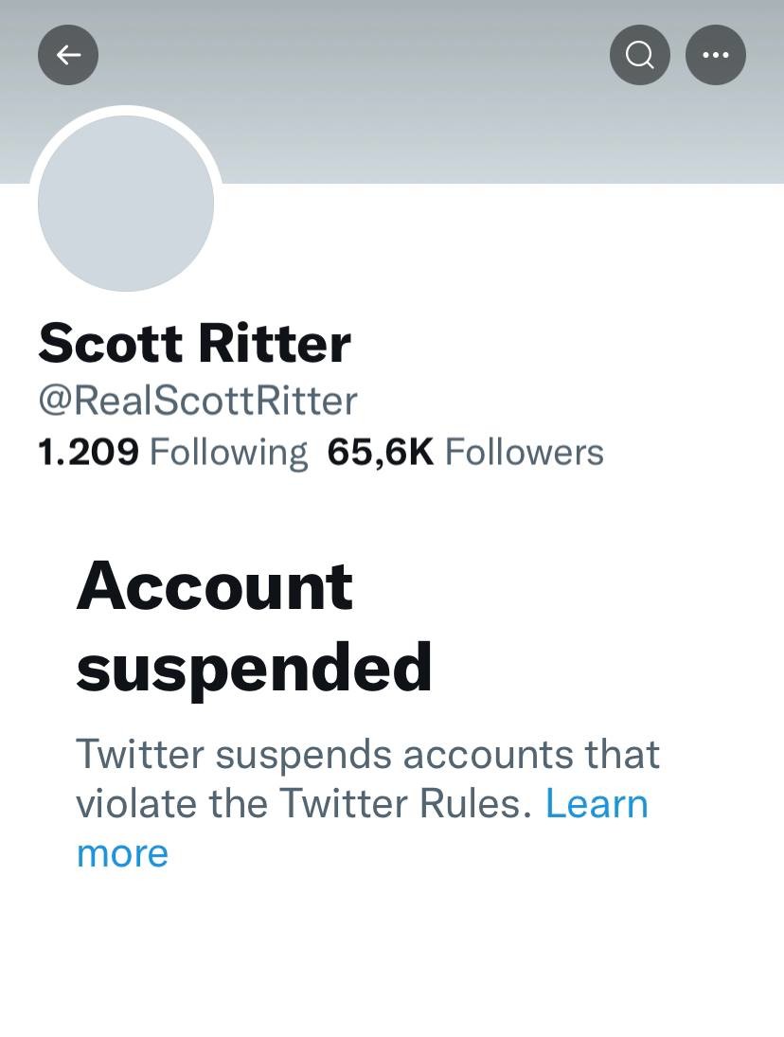Click the white ring around the avatar

[x=126, y=110]
